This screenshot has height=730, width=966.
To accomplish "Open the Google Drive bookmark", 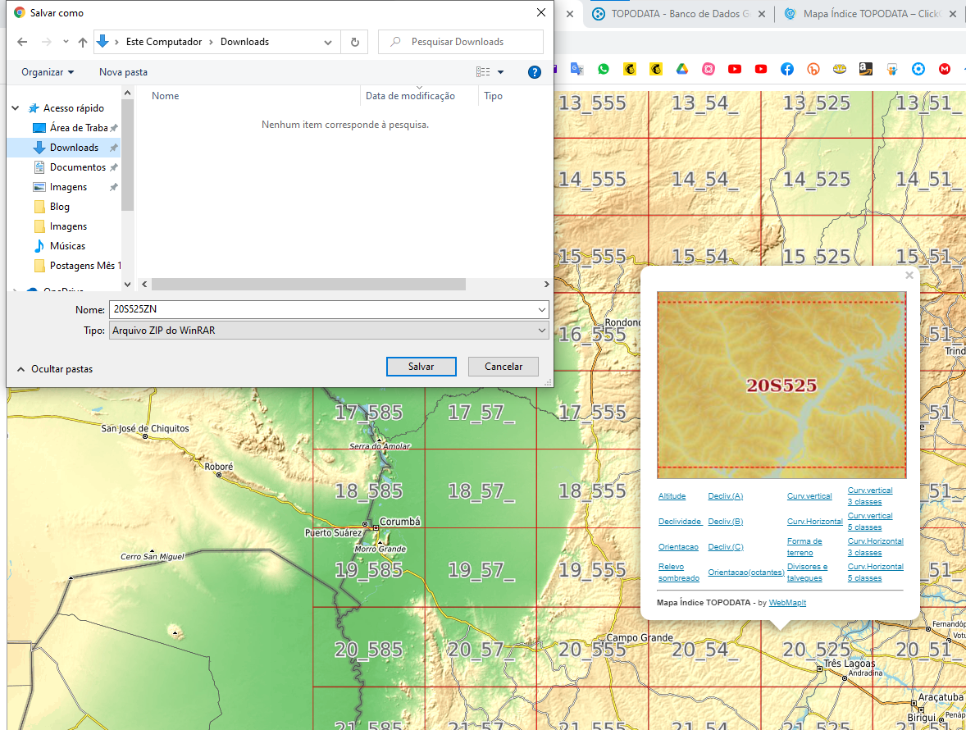I will click(x=682, y=69).
